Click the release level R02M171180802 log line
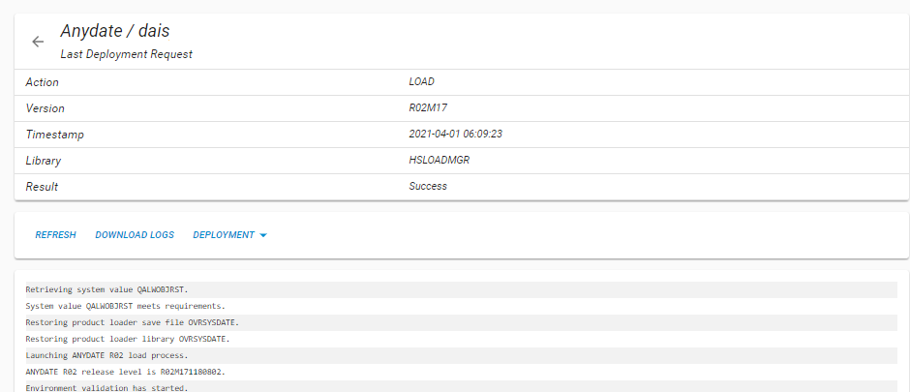This screenshot has height=392, width=910. tap(462, 371)
